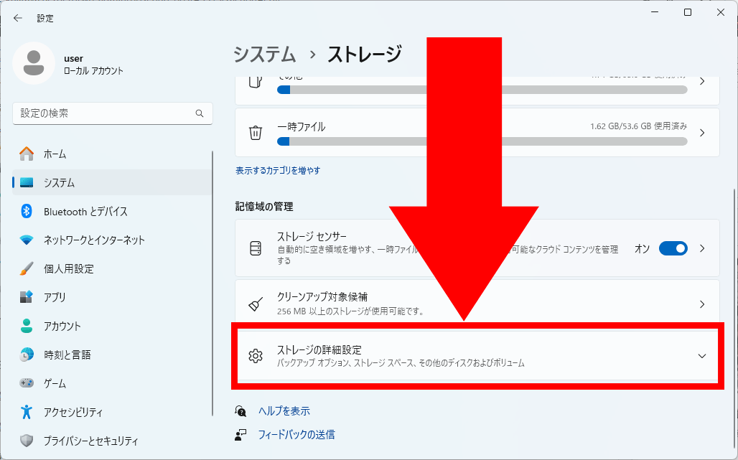Click the ヘルプを表示 link
The height and width of the screenshot is (460, 738).
pyautogui.click(x=284, y=411)
